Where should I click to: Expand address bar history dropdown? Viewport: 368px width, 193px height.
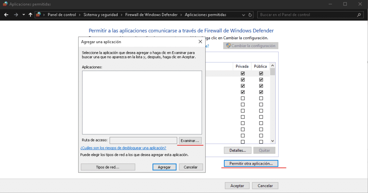[244, 15]
